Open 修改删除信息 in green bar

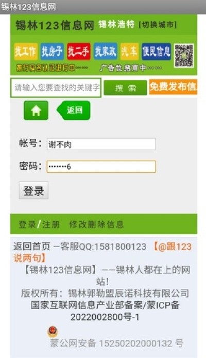(96, 224)
